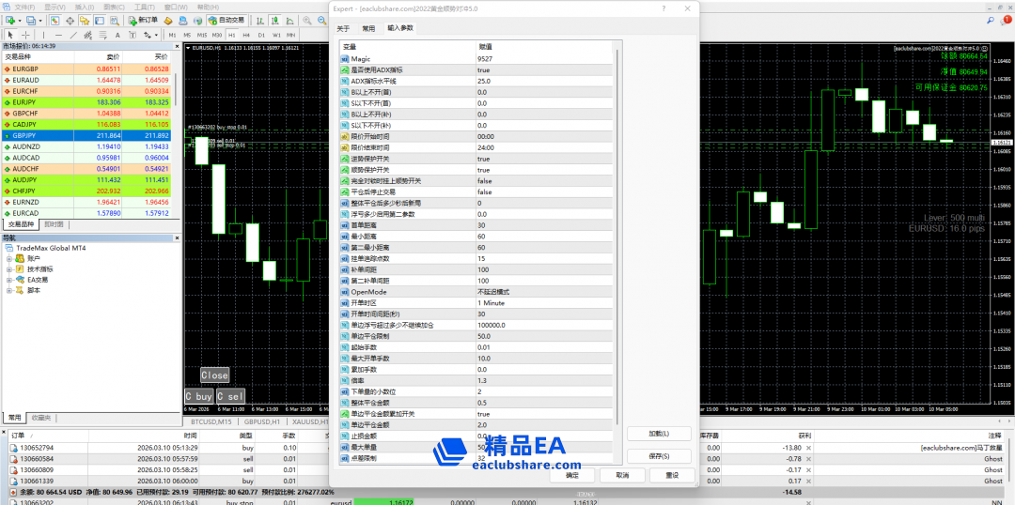Click the 新订单 (New Order) toolbar icon
1015x505 pixels.
coord(143,20)
